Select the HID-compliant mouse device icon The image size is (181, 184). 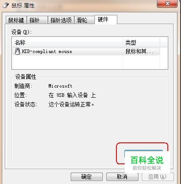point(18,51)
